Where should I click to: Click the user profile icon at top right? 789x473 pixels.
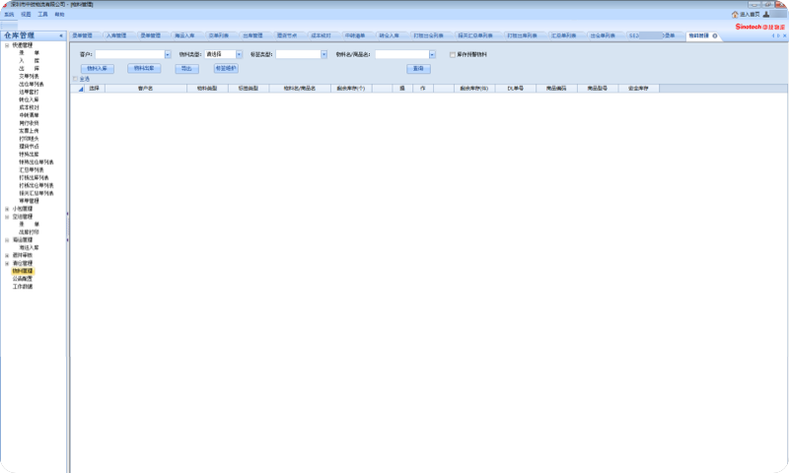pos(766,15)
